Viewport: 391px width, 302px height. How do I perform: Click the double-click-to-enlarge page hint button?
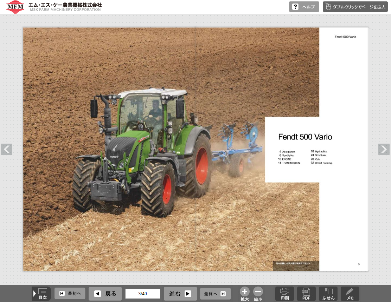click(x=355, y=7)
